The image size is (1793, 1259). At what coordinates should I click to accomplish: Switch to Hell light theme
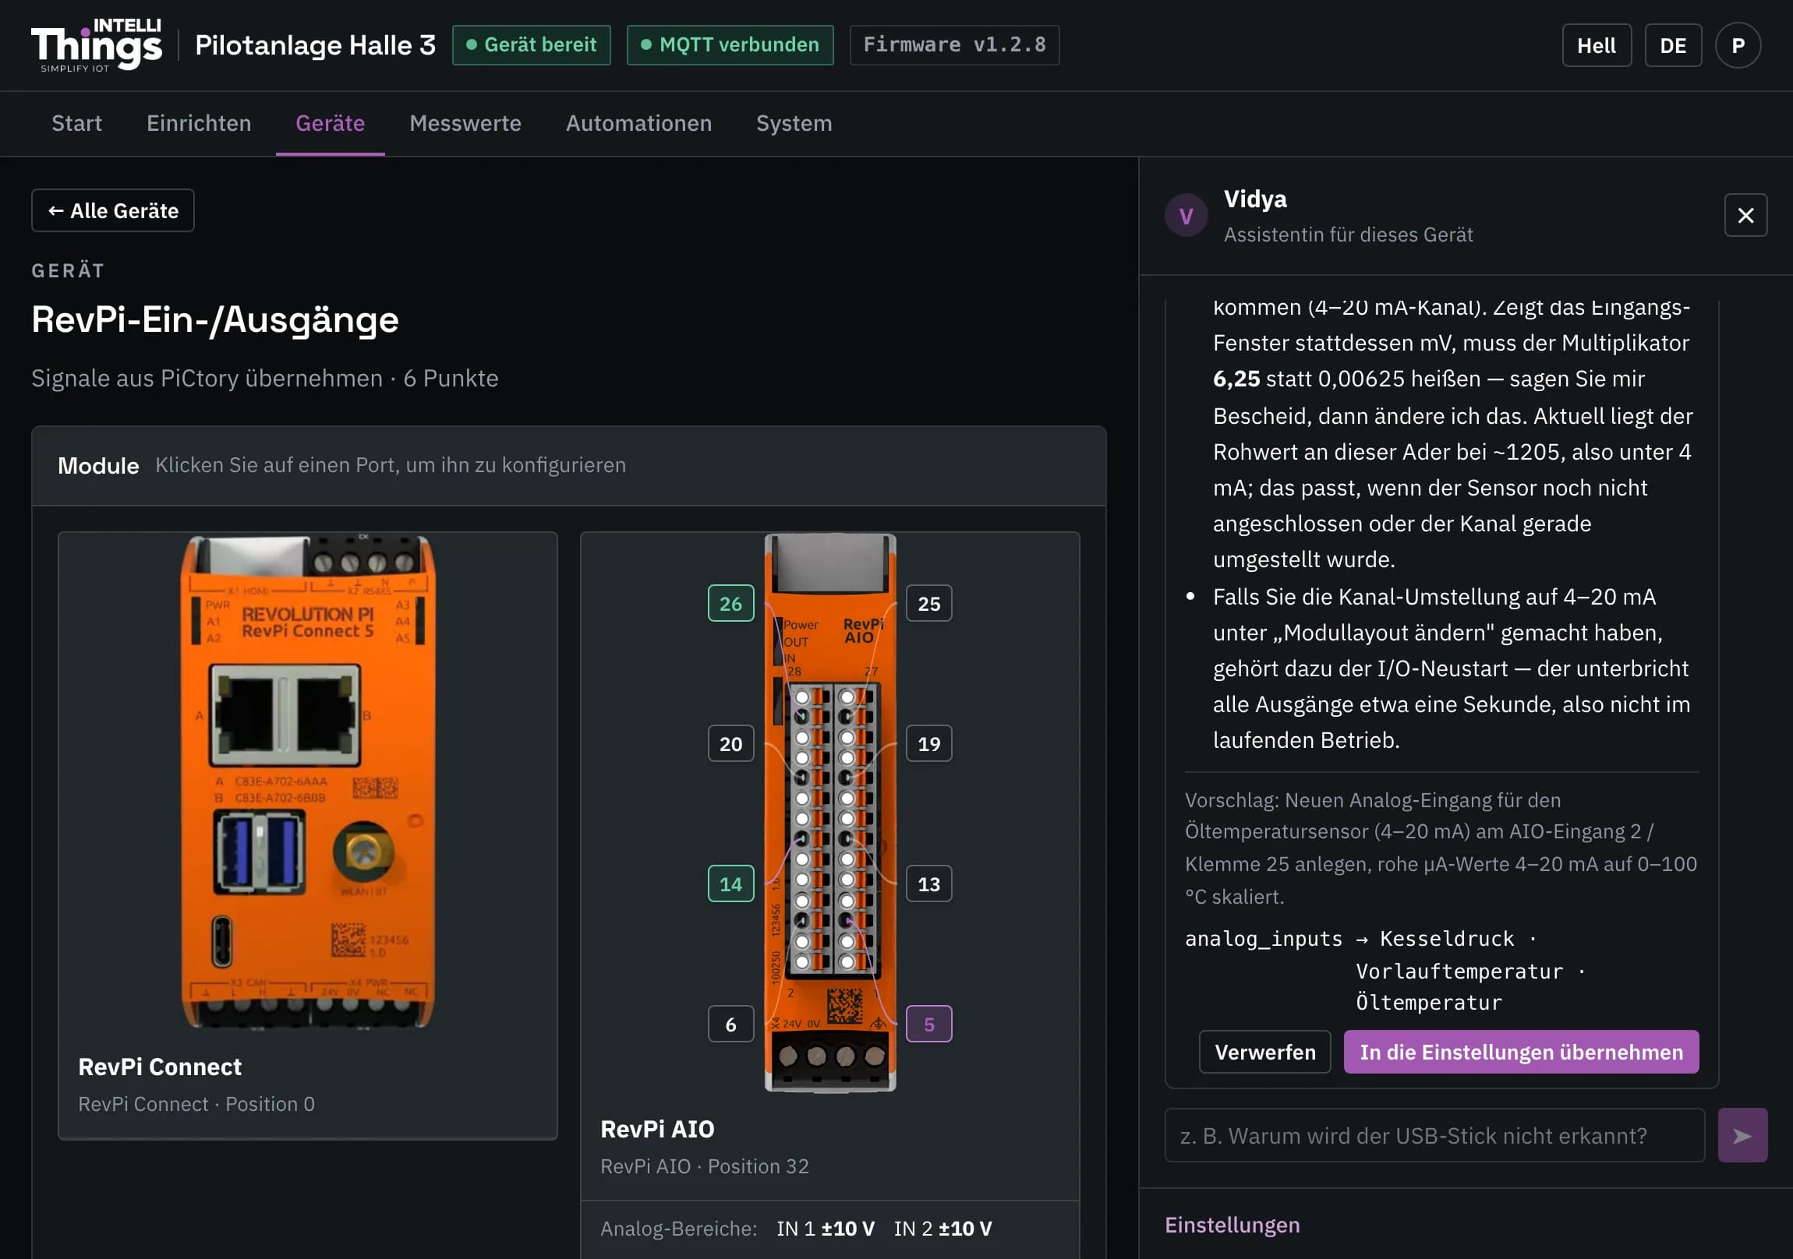1597,45
